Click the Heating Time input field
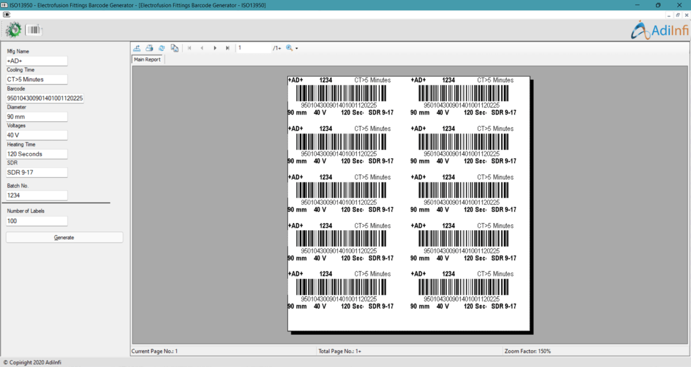The width and height of the screenshot is (691, 367). pyautogui.click(x=37, y=154)
